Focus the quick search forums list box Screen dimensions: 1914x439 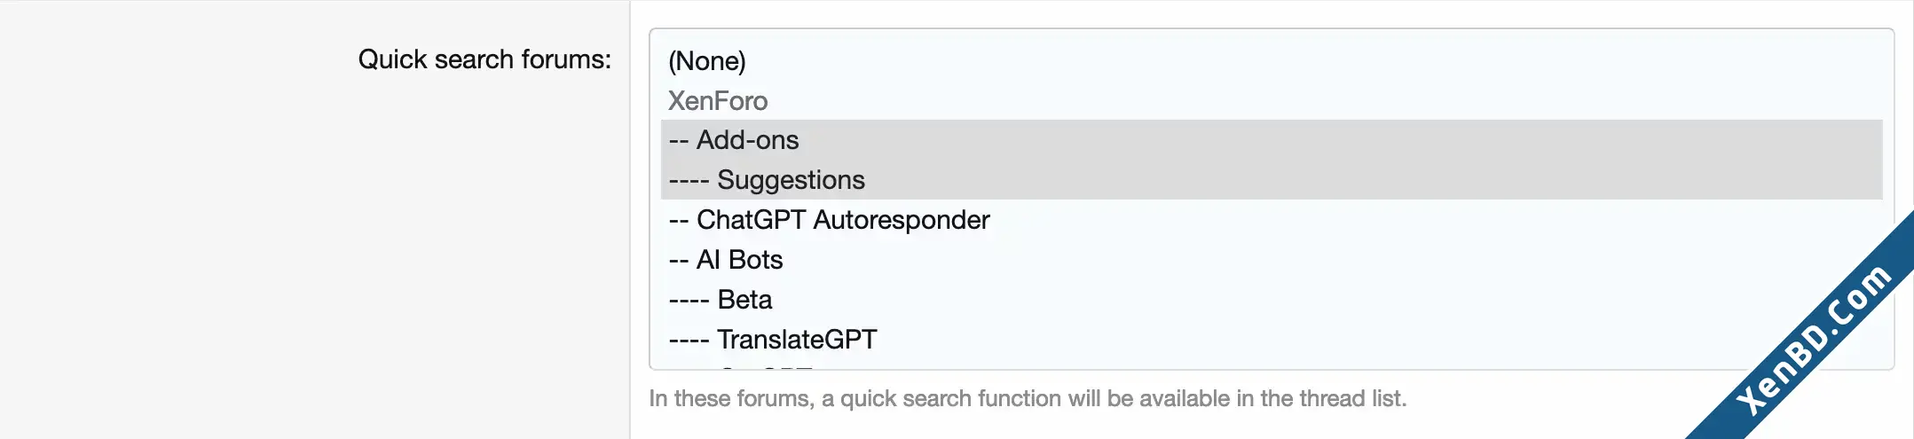(1272, 199)
